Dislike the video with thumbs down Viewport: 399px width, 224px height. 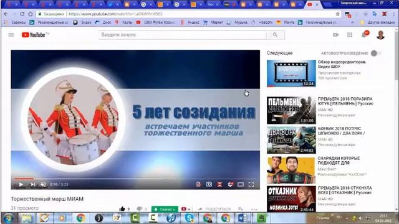pyautogui.click(x=140, y=209)
